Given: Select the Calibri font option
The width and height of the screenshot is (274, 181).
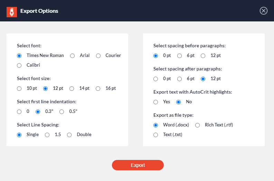Looking at the screenshot, I should click(19, 65).
